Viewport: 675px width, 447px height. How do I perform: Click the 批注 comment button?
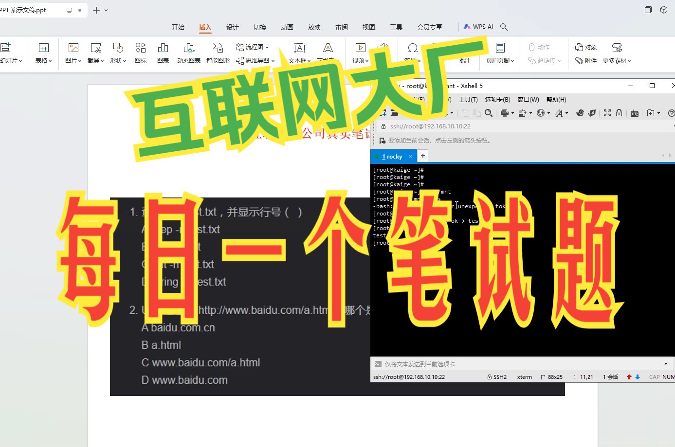point(465,61)
